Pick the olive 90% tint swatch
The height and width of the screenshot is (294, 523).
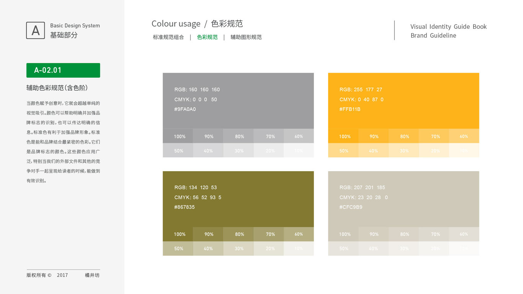pyautogui.click(x=208, y=234)
